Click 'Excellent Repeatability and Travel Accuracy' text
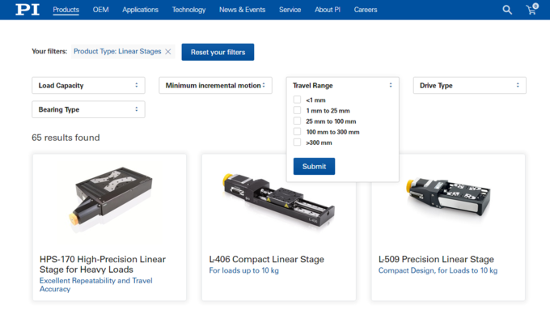Image resolution: width=550 pixels, height=310 pixels. pyautogui.click(x=95, y=285)
